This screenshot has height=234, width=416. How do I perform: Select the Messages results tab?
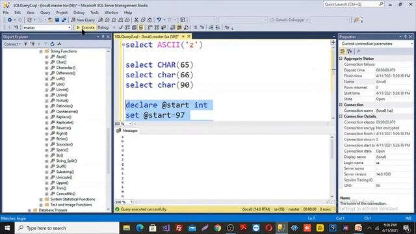[127, 131]
